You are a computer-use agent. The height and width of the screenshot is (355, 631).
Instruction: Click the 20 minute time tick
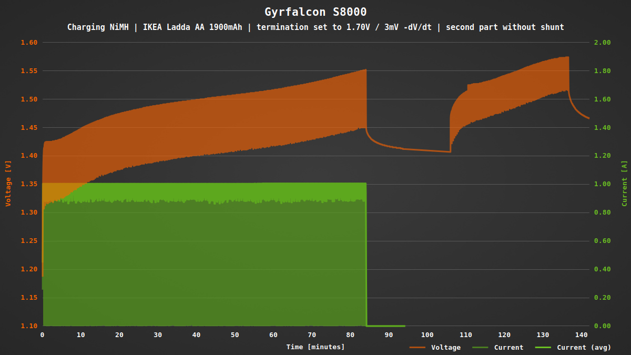point(119,335)
